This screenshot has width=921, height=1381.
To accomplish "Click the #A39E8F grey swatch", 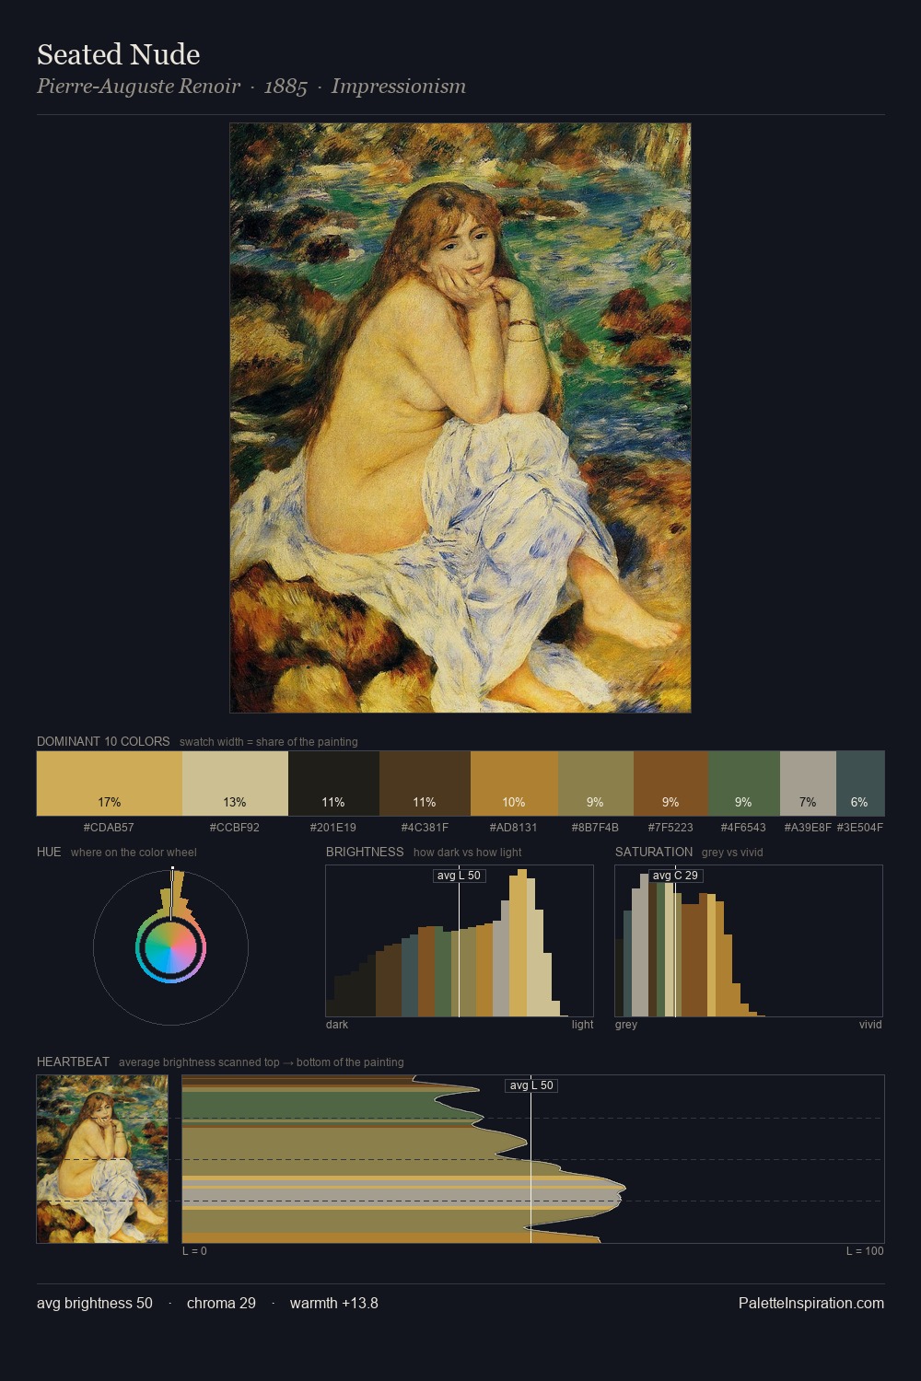I will point(808,783).
